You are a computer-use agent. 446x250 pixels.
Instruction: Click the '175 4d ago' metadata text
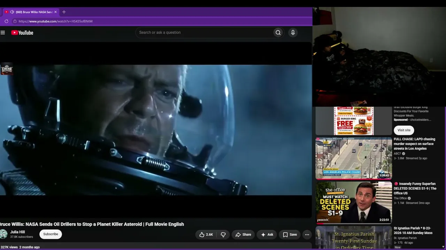coord(403,242)
